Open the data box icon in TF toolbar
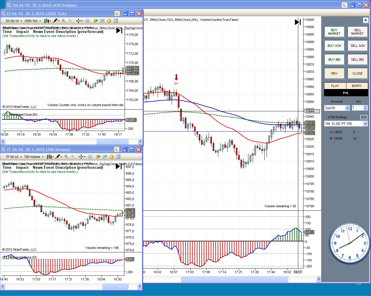 coord(118,157)
